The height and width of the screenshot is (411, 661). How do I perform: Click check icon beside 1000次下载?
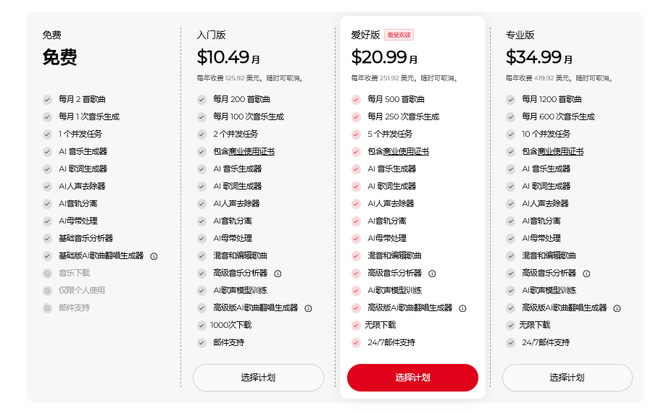click(201, 326)
